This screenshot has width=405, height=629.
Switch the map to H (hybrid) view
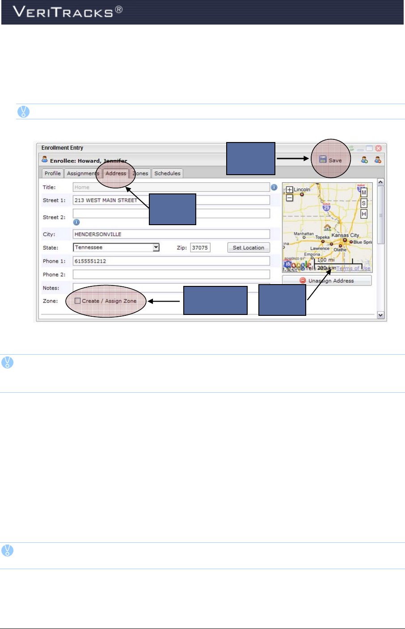364,214
